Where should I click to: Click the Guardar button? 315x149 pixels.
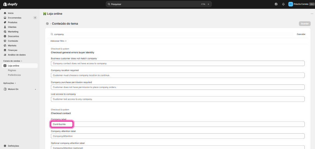coord(305,24)
